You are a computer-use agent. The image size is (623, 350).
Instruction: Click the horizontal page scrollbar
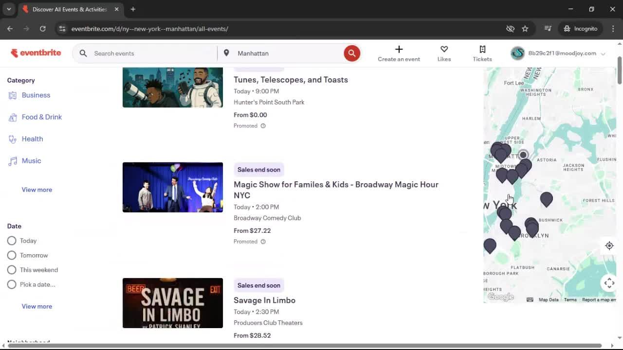pyautogui.click(x=305, y=346)
